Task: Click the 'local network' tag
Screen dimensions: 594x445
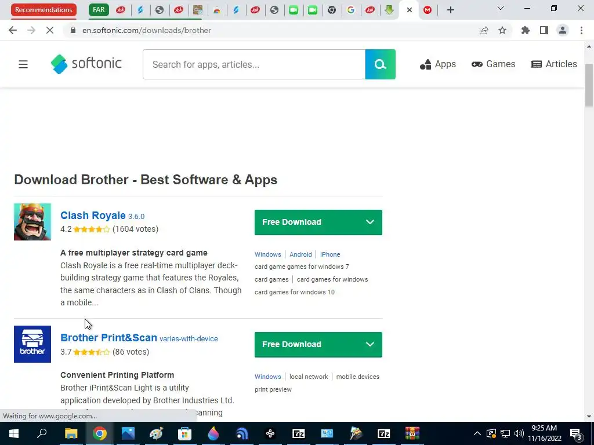Action: point(309,377)
